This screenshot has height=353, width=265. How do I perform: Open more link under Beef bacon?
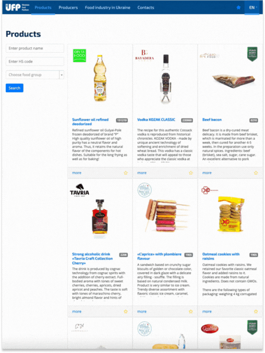point(207,173)
